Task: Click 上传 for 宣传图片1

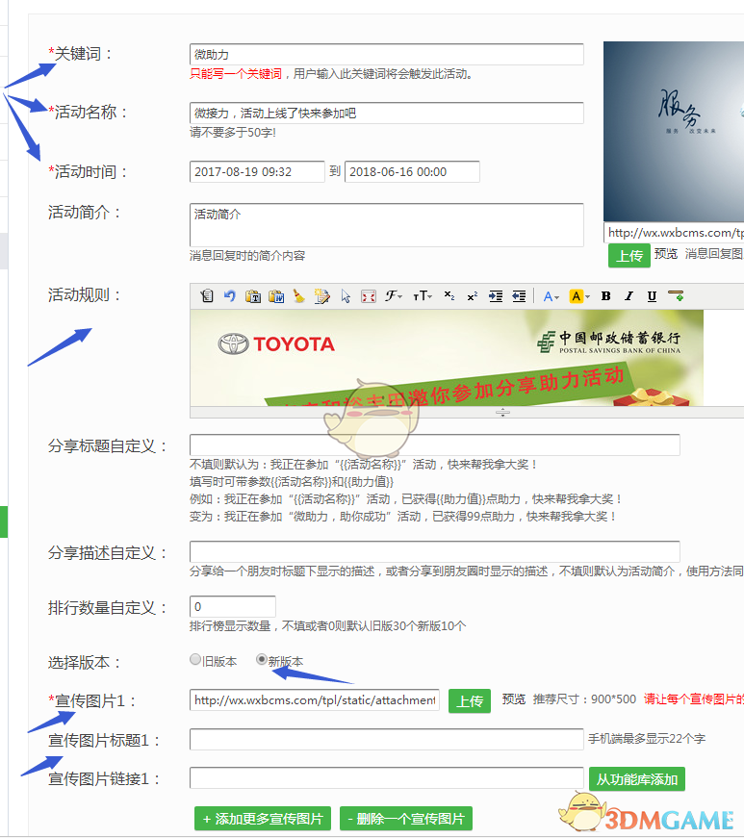Action: (x=470, y=700)
